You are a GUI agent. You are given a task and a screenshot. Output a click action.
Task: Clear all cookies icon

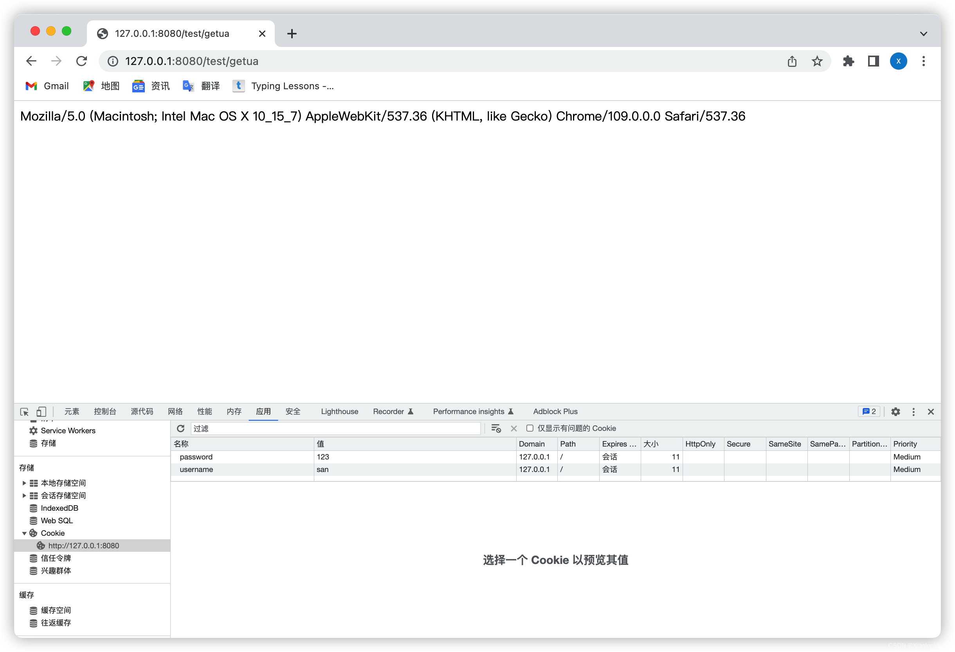pyautogui.click(x=496, y=429)
